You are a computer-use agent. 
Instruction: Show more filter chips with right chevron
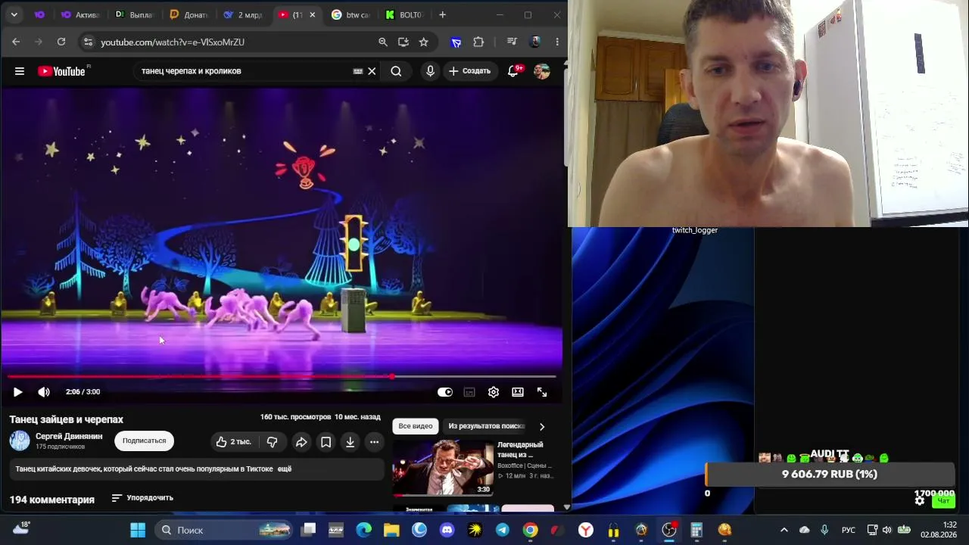click(542, 426)
